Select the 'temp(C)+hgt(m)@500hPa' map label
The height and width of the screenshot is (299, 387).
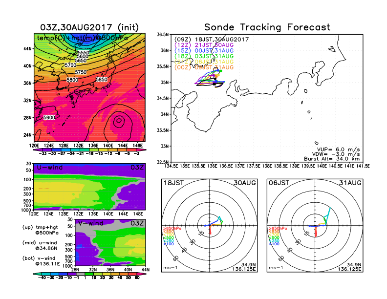point(83,38)
